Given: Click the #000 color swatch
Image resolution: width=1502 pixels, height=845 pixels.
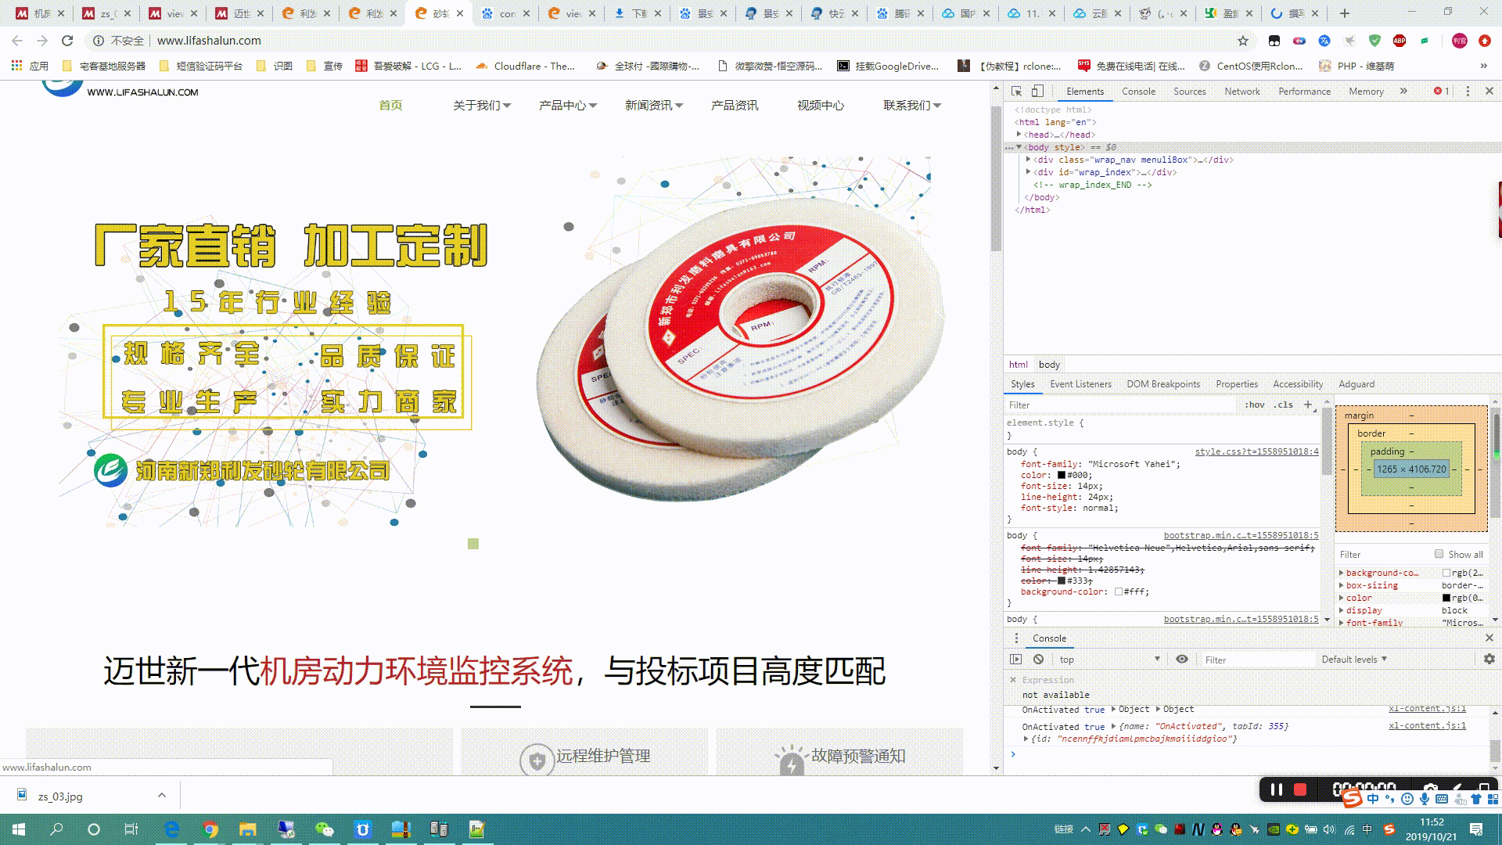Looking at the screenshot, I should coord(1062,475).
